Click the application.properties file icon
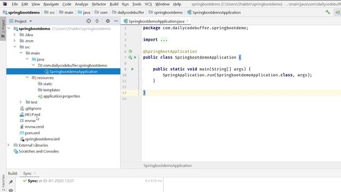 40,96
